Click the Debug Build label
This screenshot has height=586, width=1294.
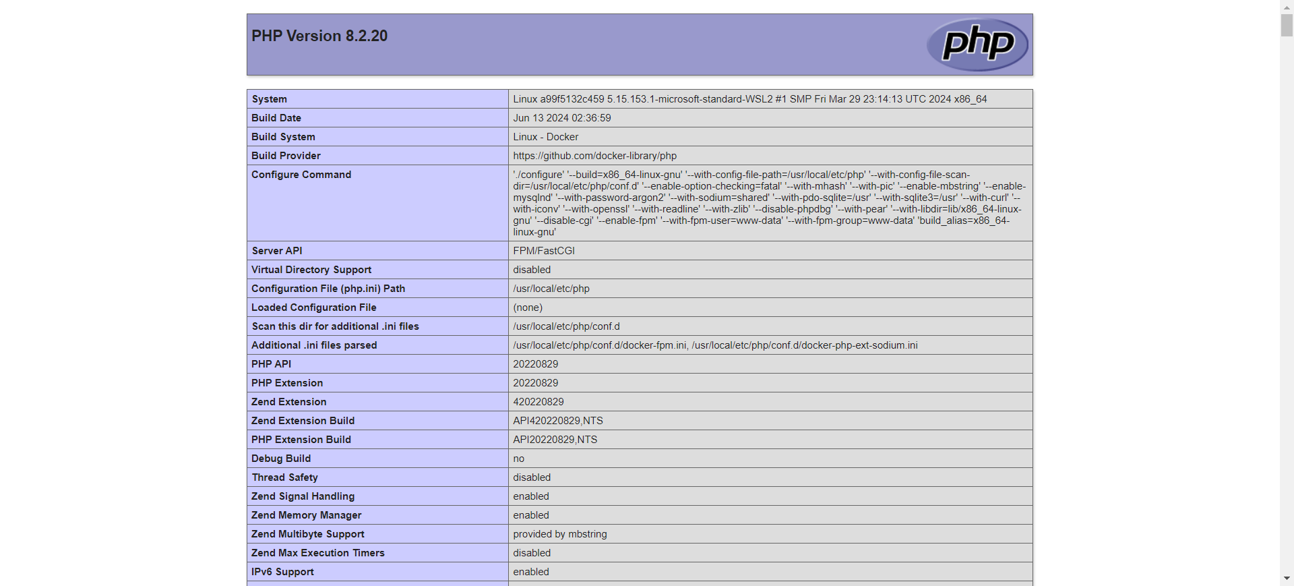[x=281, y=459]
